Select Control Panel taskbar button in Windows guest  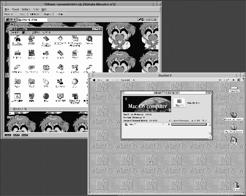pos(32,20)
